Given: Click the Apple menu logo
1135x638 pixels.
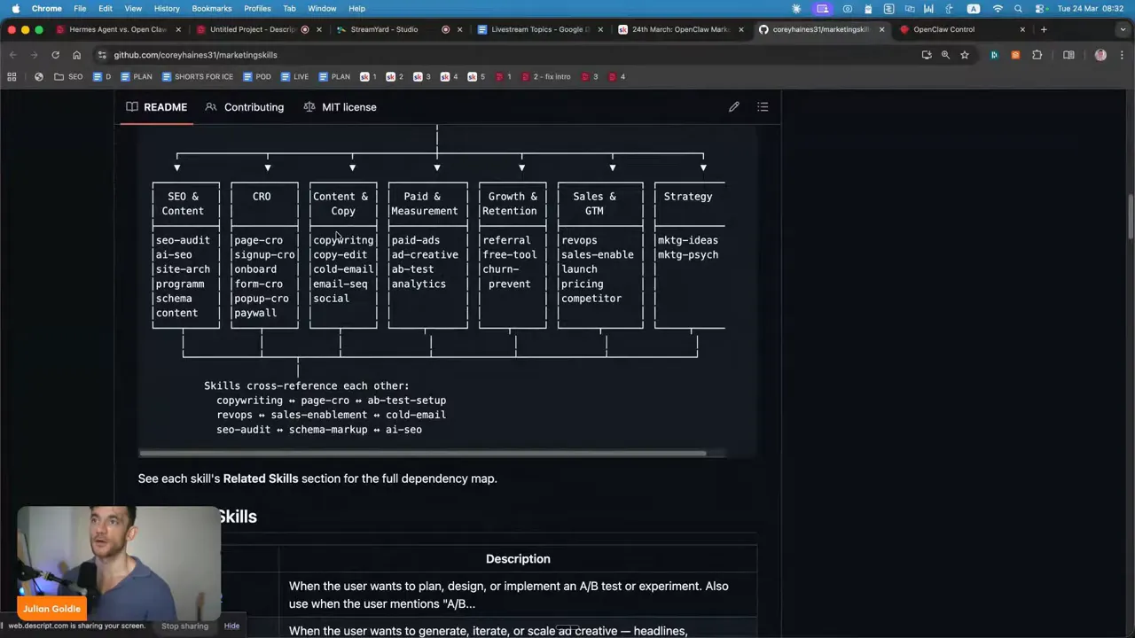Looking at the screenshot, I should (x=15, y=9).
